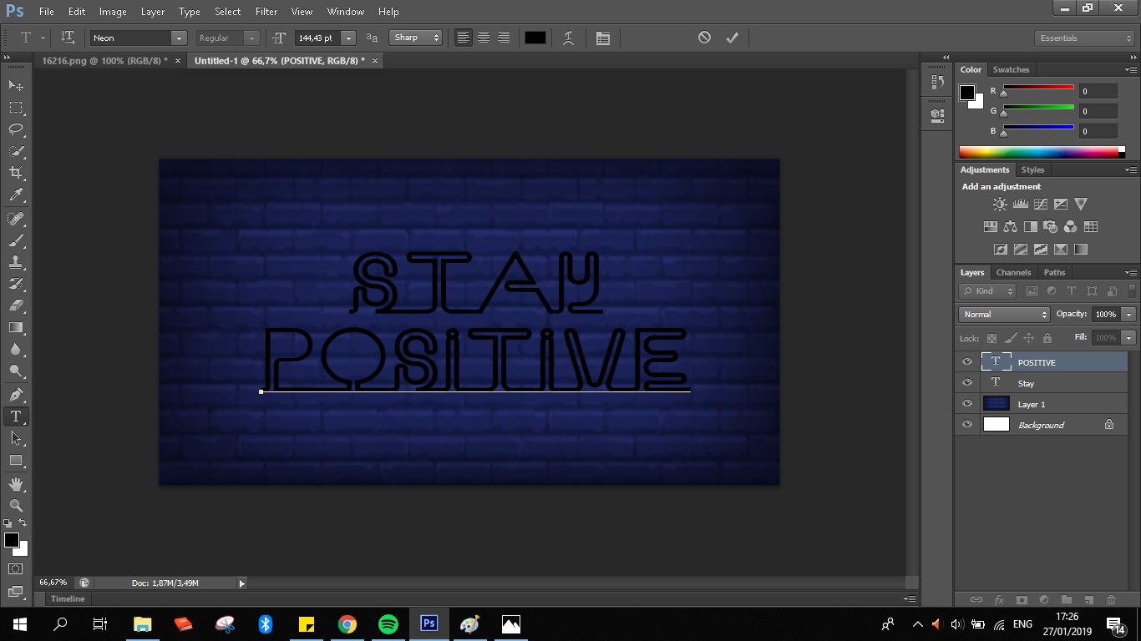1141x641 pixels.
Task: Center align the text
Action: coord(484,38)
